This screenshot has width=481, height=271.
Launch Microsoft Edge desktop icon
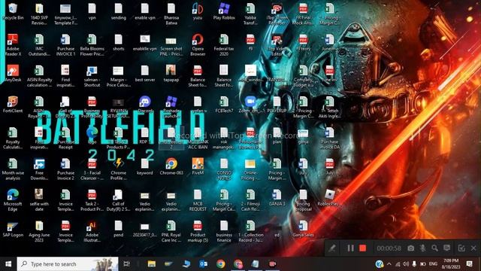coord(13,200)
